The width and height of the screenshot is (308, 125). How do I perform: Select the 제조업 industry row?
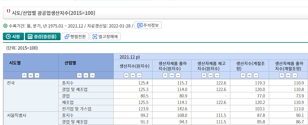(86, 102)
